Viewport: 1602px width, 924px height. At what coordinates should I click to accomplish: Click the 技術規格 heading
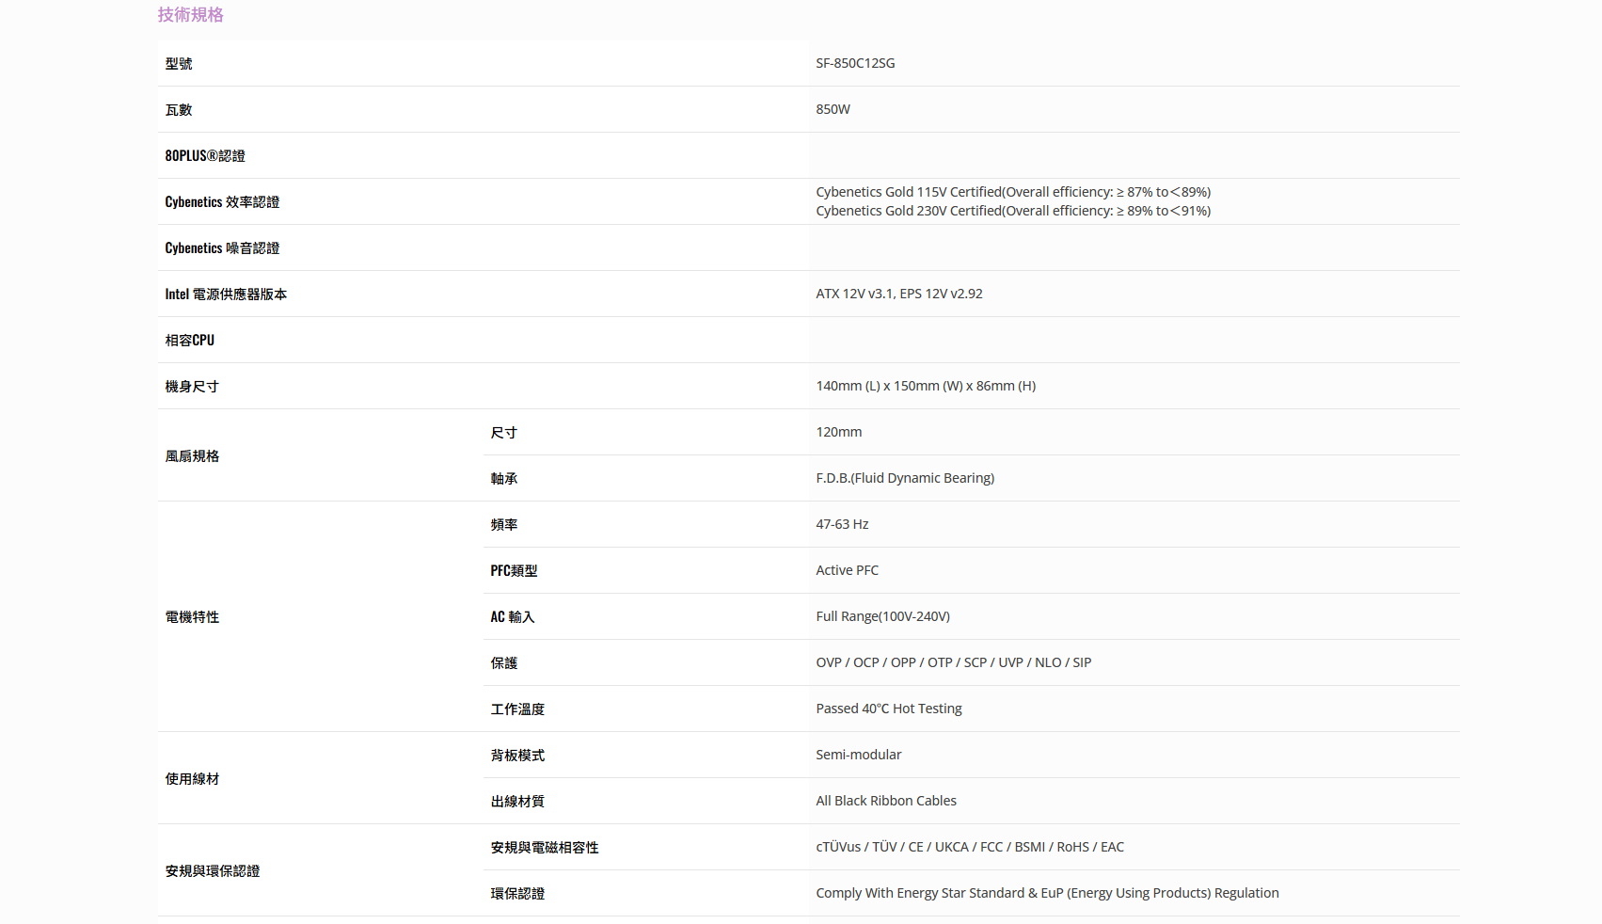[190, 14]
